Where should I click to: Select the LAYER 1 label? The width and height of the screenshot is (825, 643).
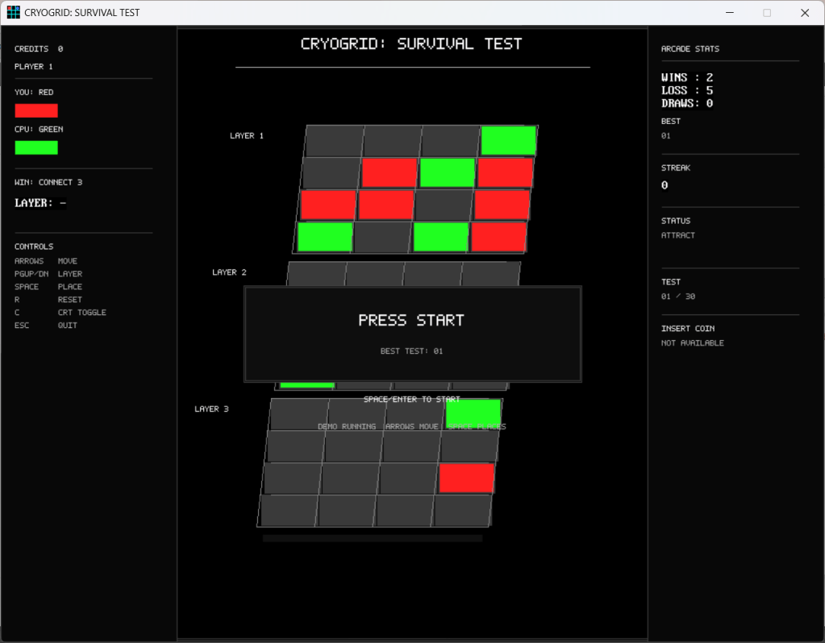[x=247, y=136]
